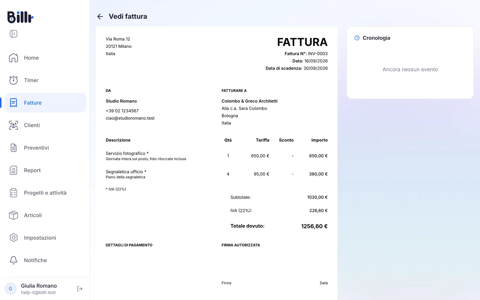Open the Home house icon
This screenshot has width=480, height=300.
[x=13, y=58]
